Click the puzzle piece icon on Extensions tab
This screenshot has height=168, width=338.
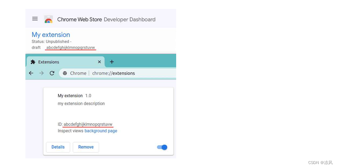click(33, 62)
